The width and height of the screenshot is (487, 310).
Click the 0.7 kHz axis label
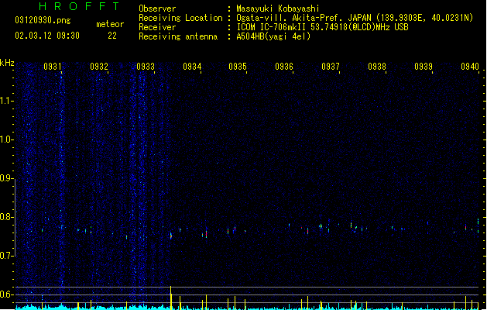click(6, 256)
